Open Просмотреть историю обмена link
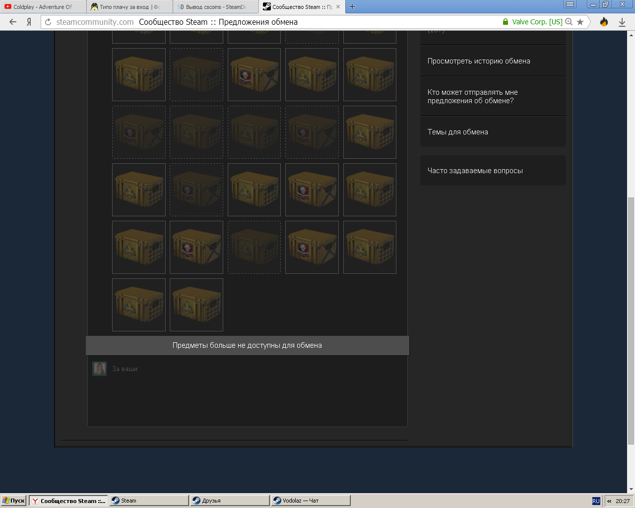Screen dimensions: 635x508 [x=479, y=61]
